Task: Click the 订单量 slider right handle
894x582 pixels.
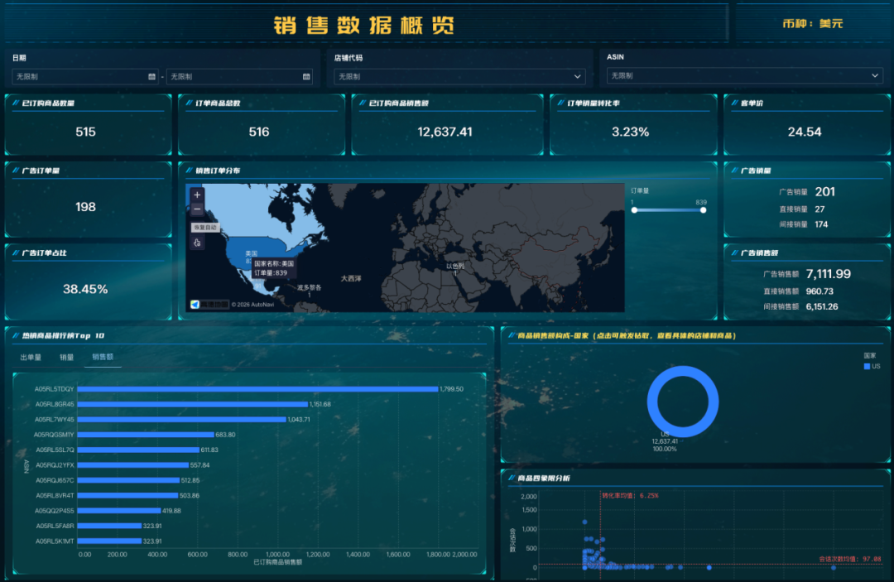Action: click(x=703, y=210)
